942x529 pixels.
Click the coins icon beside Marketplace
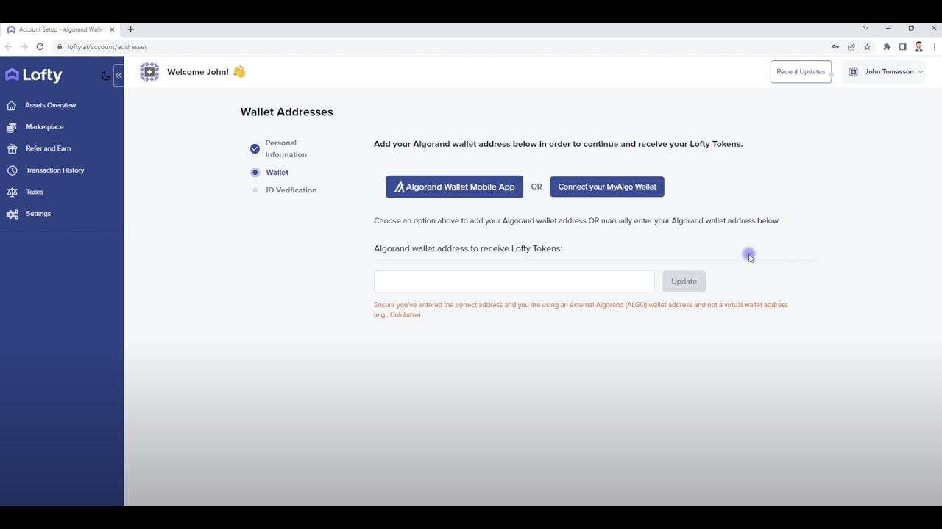click(x=11, y=127)
